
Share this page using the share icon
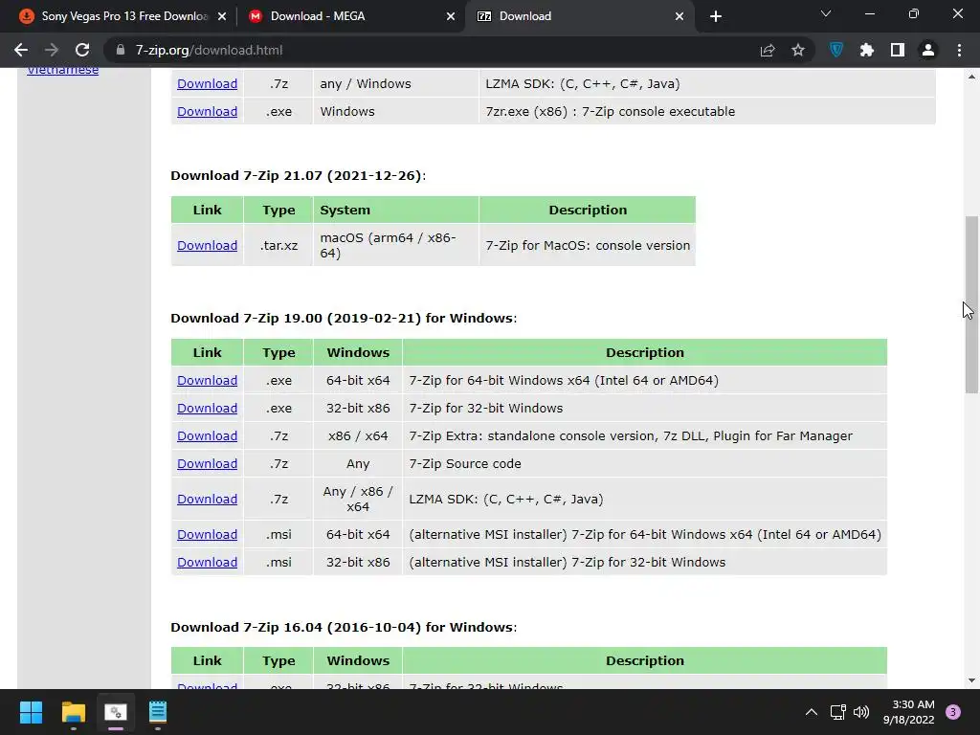[768, 50]
